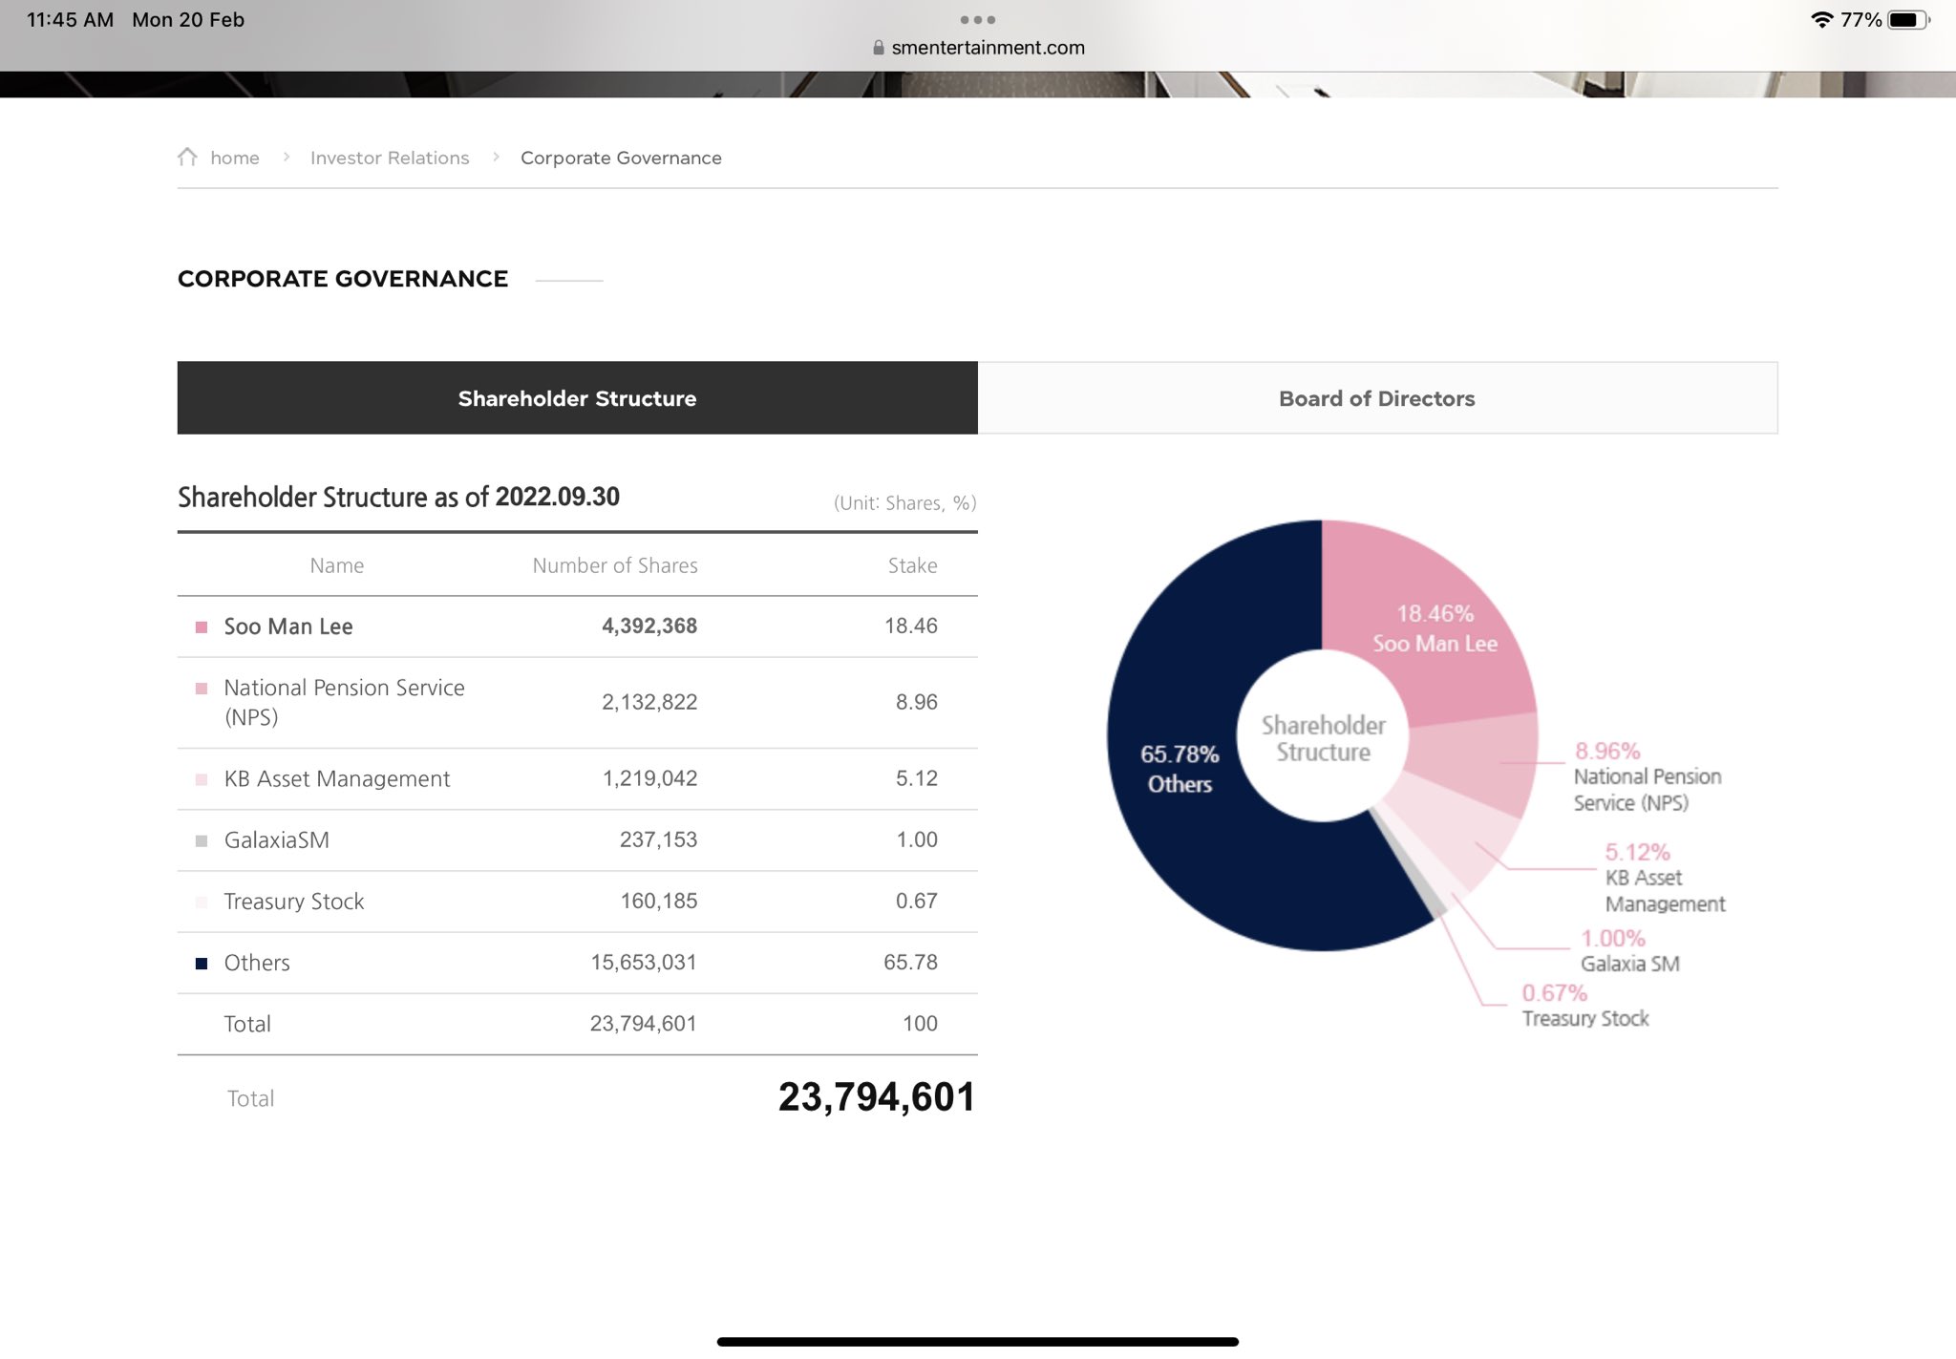
Task: Click Corporate Governance breadcrumb link
Action: tap(621, 158)
